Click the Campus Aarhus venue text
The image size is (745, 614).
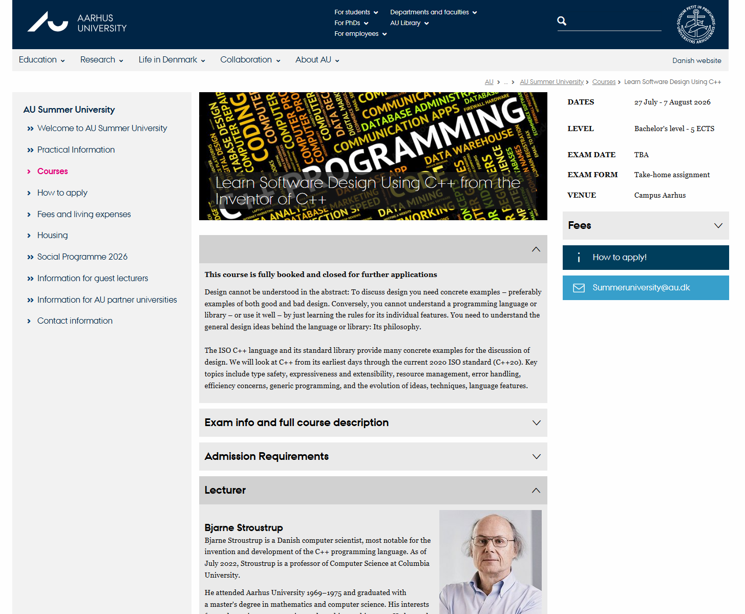tap(660, 196)
